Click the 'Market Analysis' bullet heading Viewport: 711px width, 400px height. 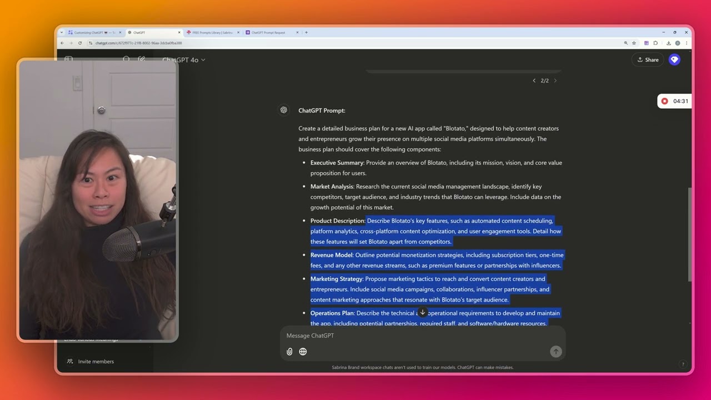pyautogui.click(x=332, y=187)
